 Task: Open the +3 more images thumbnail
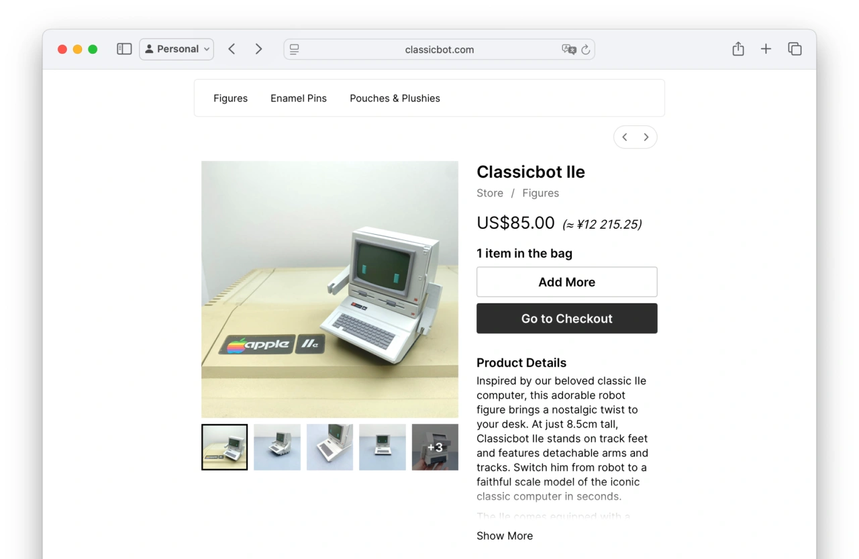coord(435,447)
